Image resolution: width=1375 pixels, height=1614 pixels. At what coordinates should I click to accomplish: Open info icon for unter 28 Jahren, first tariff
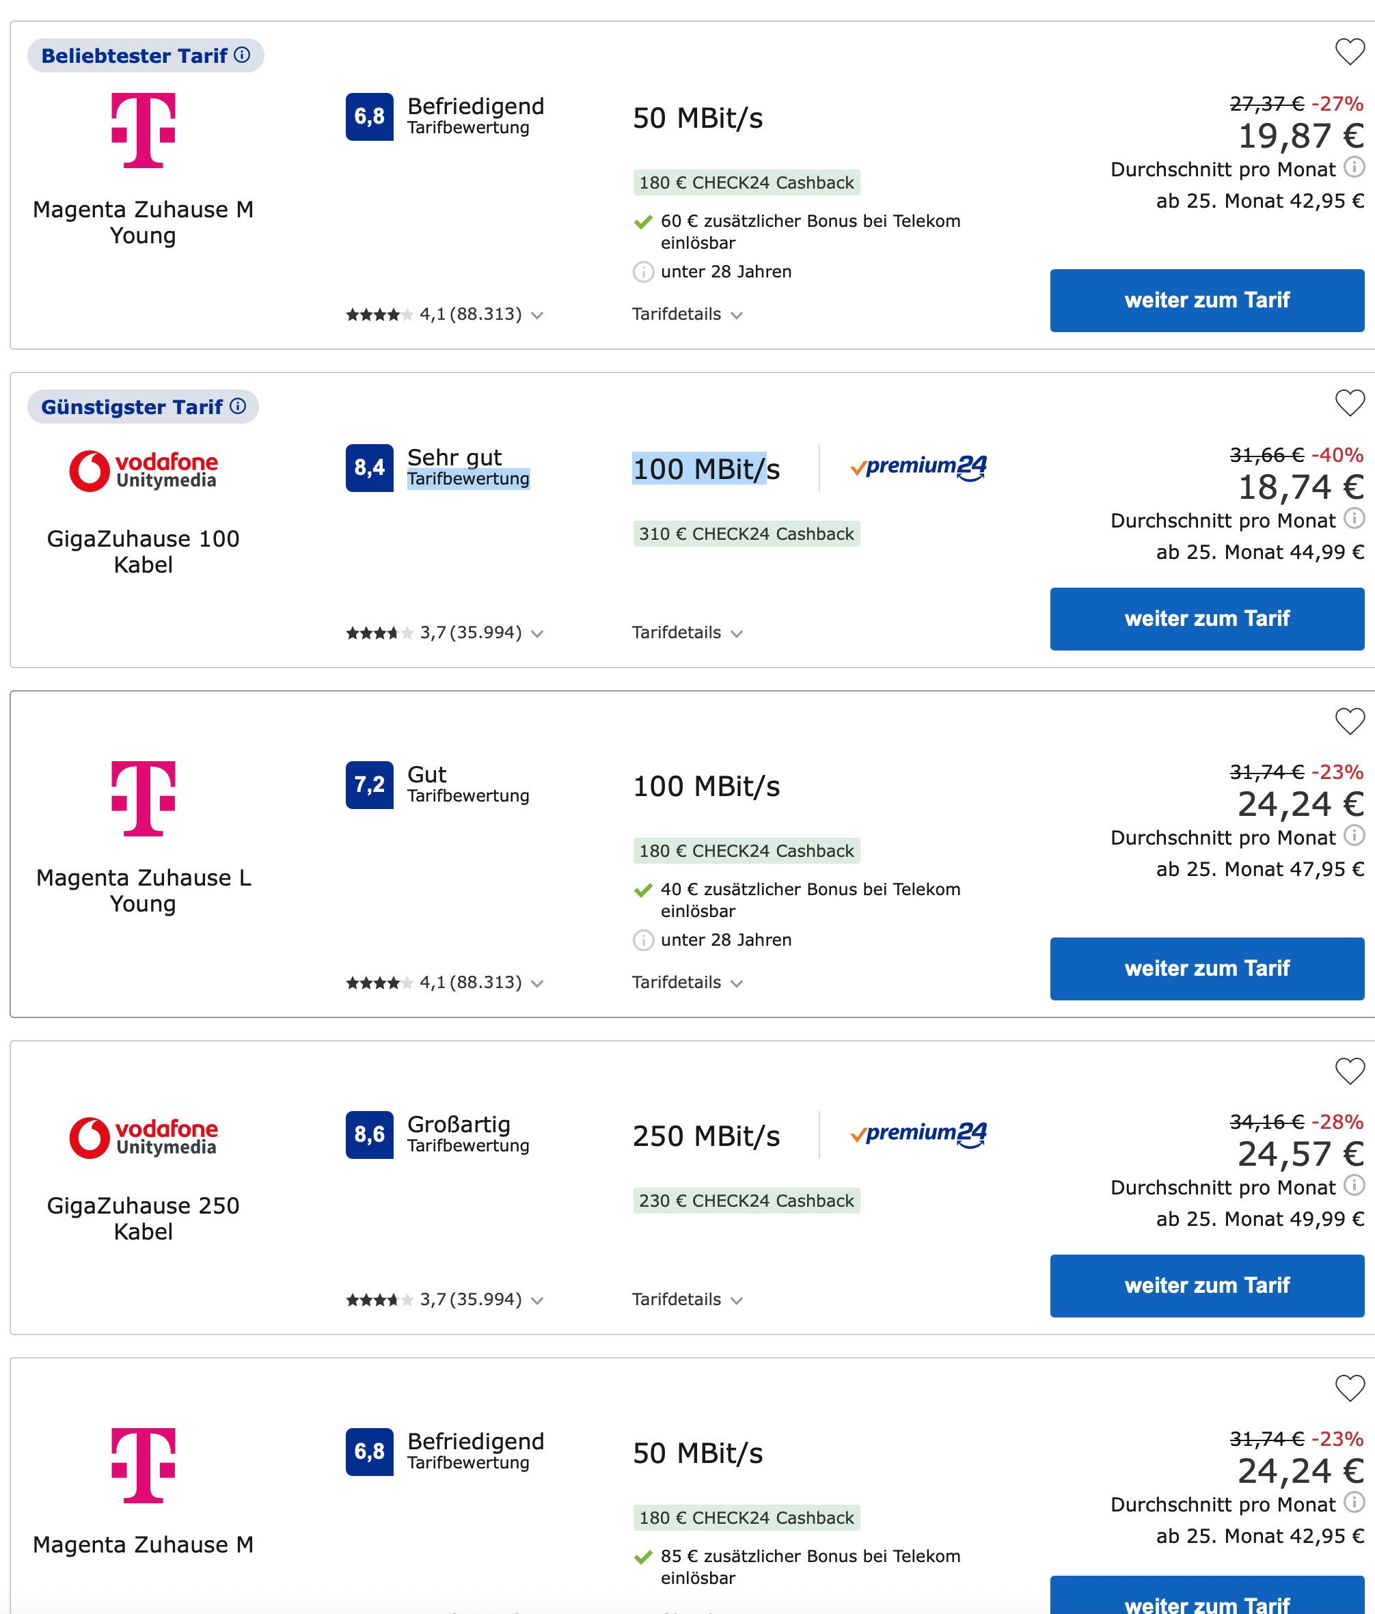(642, 272)
